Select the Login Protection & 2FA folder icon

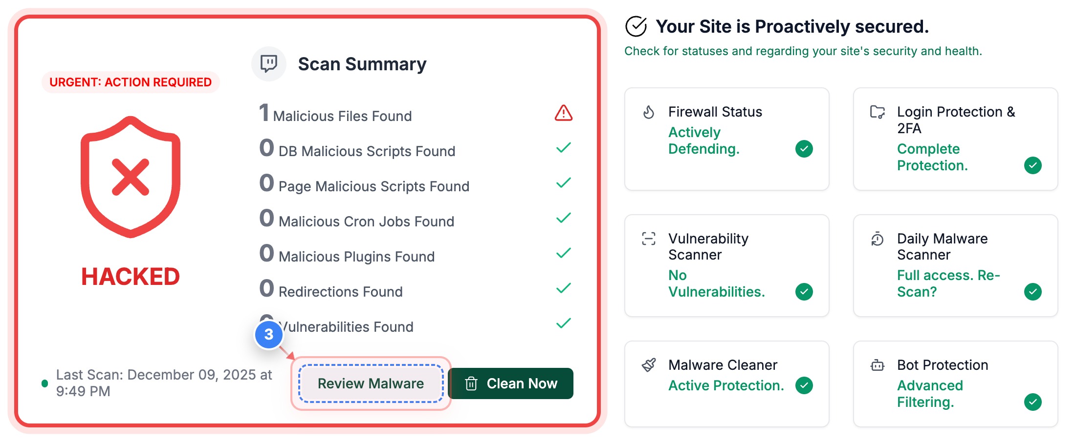[878, 112]
